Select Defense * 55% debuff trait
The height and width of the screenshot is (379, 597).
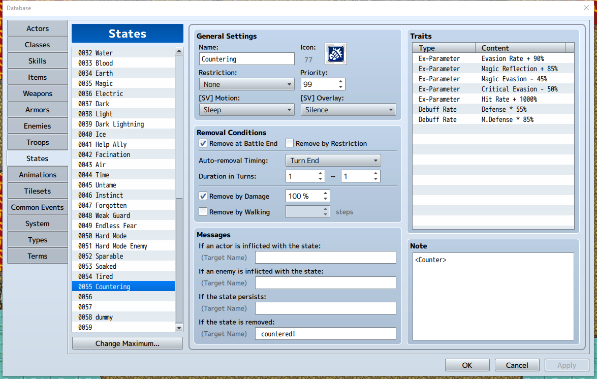click(493, 109)
